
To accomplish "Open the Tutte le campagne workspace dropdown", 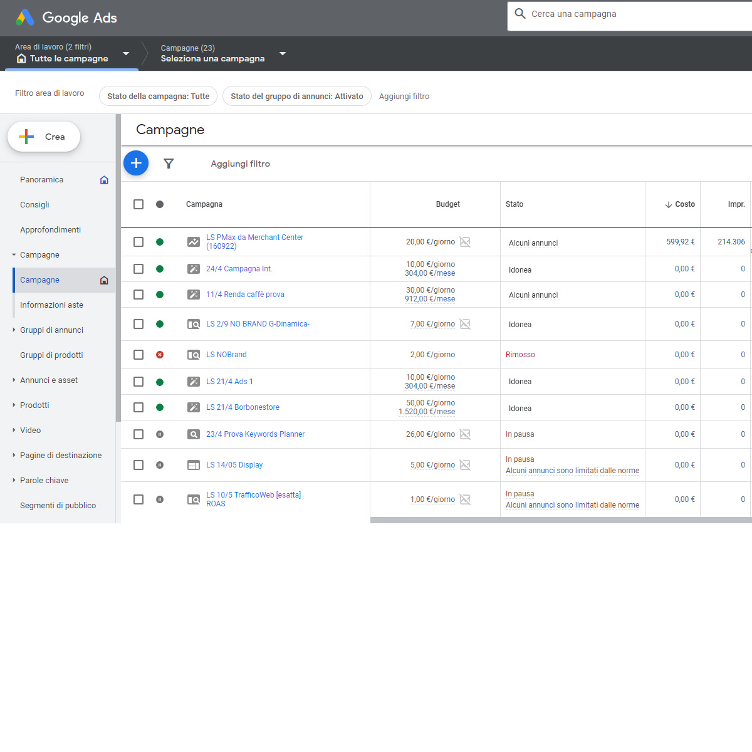I will coord(126,53).
